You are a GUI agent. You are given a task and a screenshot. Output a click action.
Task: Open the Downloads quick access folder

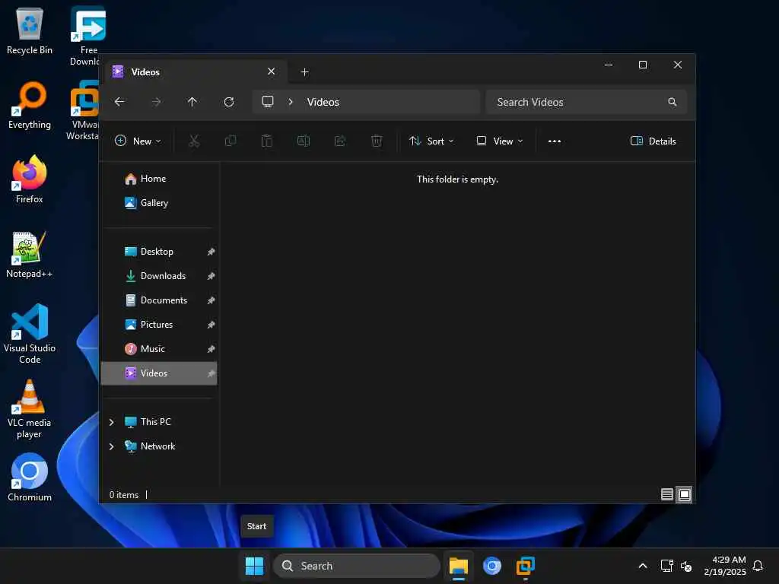click(x=159, y=276)
